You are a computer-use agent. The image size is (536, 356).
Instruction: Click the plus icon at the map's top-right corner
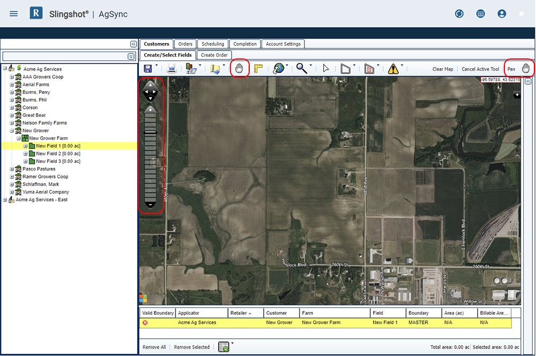(x=517, y=95)
